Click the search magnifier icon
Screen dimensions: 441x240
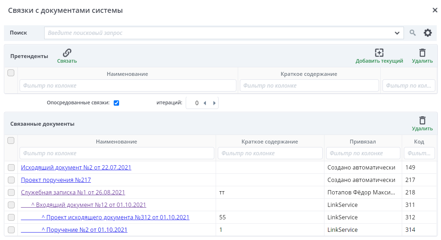[x=412, y=33]
